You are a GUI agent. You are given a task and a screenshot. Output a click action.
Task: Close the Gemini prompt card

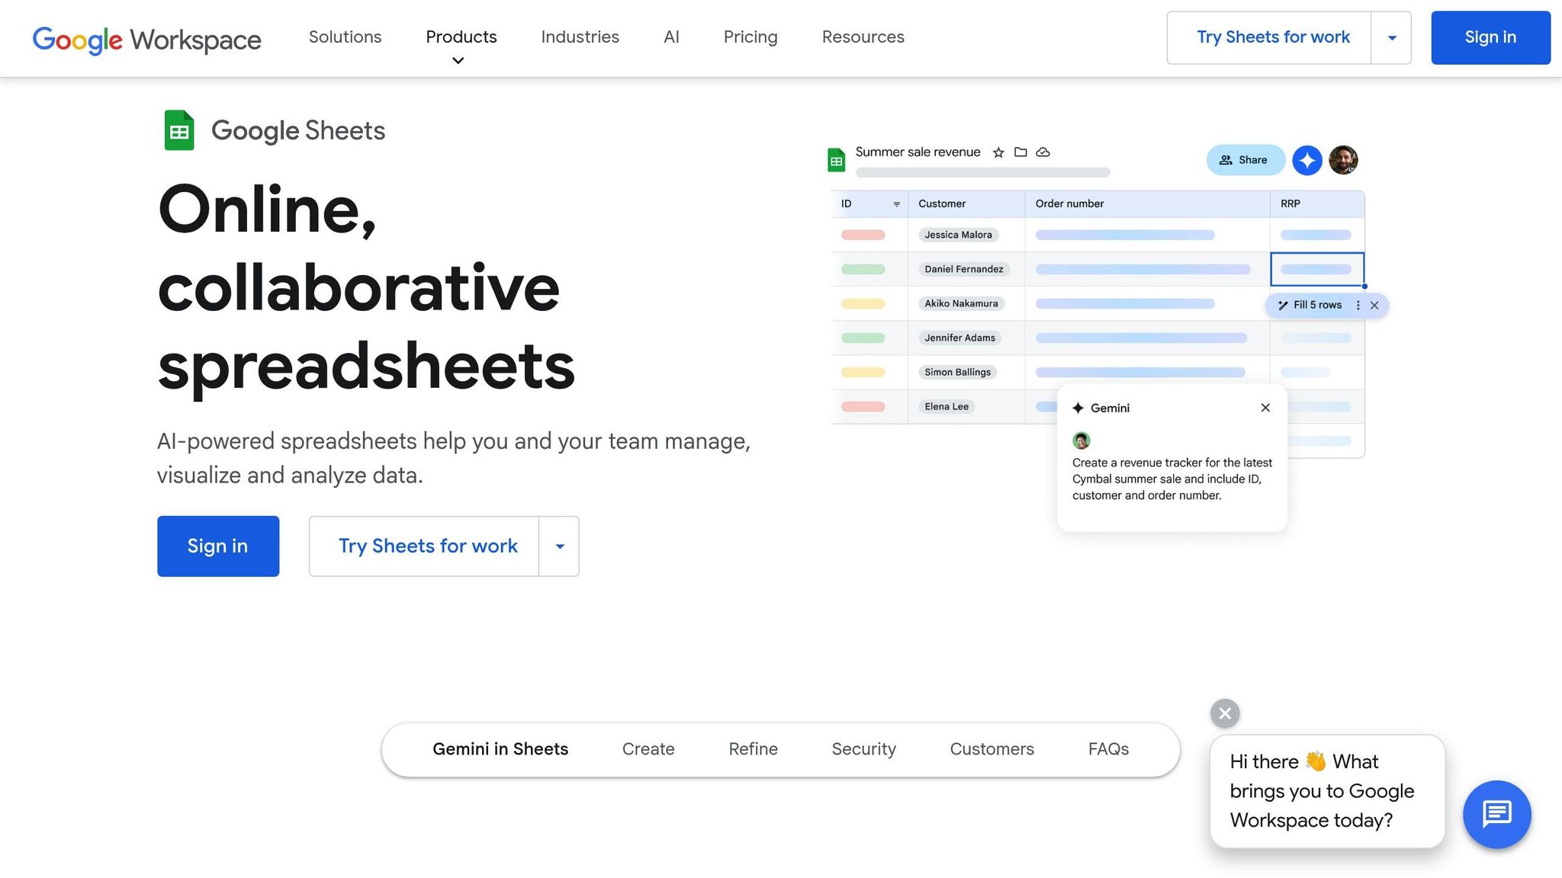(1265, 408)
